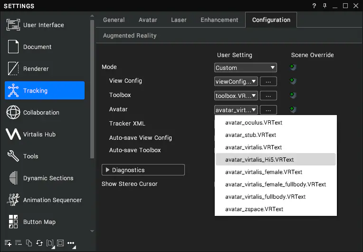Click the refresh swap arrows icon

39,243
